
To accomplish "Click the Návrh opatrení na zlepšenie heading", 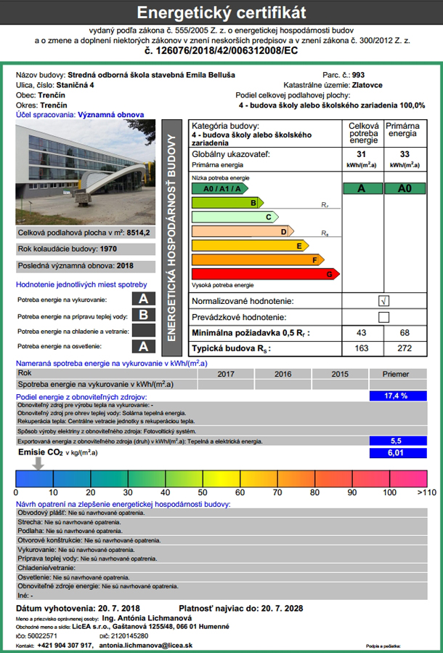I will [123, 504].
